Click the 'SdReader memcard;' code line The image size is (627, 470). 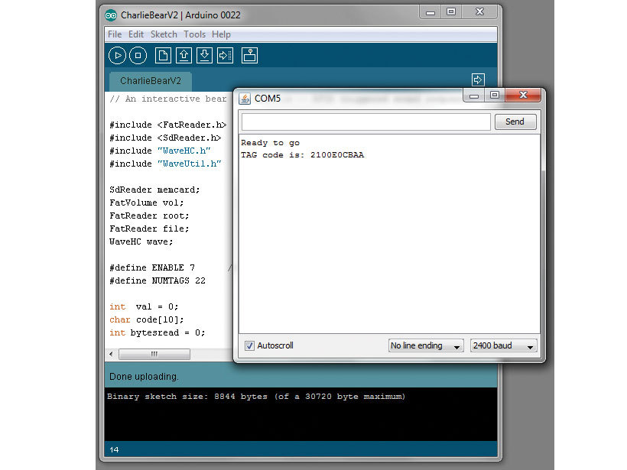click(x=154, y=190)
